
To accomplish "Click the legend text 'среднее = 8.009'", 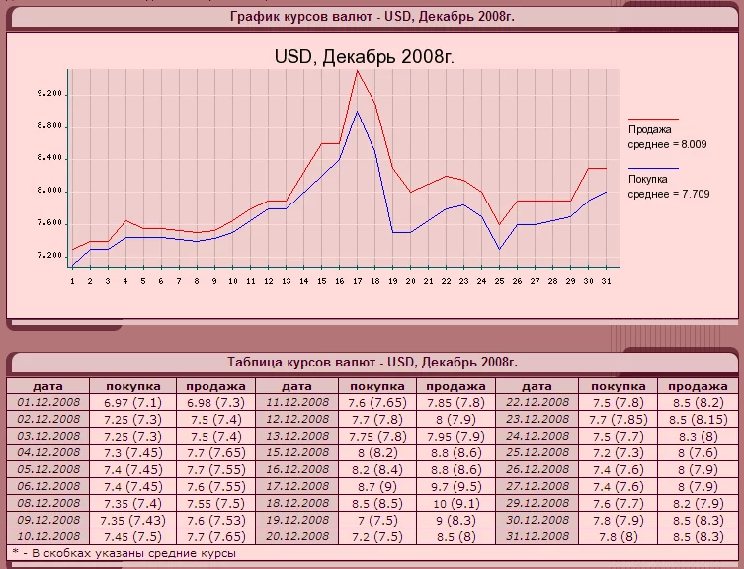I will (x=667, y=144).
